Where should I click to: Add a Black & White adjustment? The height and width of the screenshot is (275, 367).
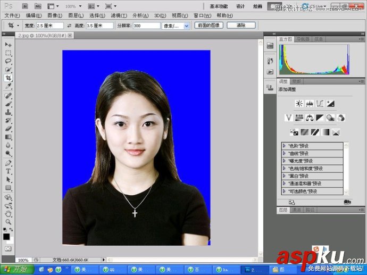point(320,118)
